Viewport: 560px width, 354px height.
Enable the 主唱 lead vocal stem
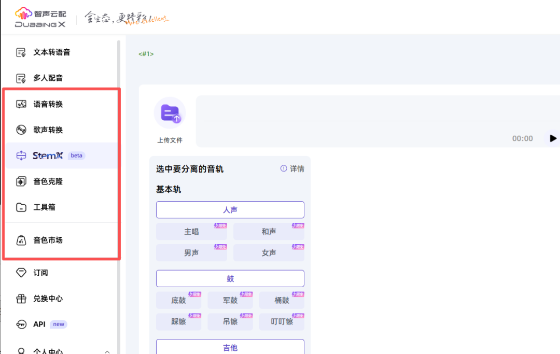[191, 231]
